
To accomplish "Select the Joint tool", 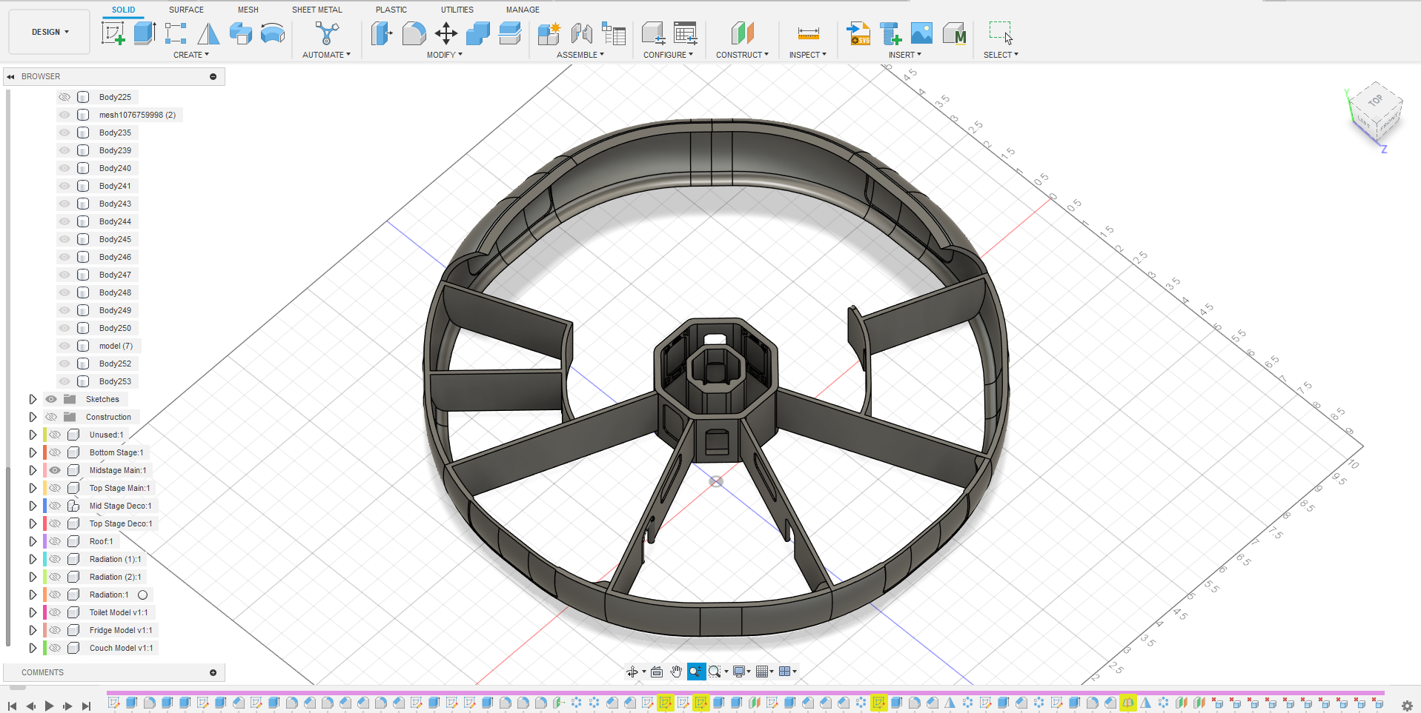I will click(x=582, y=33).
